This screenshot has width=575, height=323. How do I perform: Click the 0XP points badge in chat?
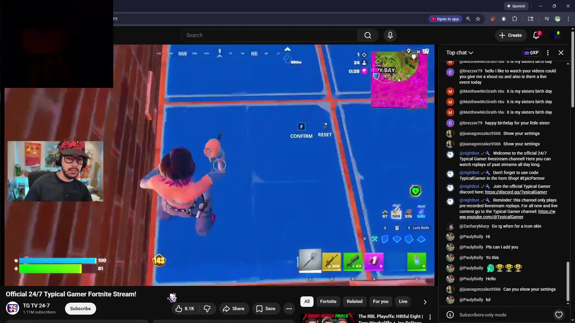tap(531, 52)
